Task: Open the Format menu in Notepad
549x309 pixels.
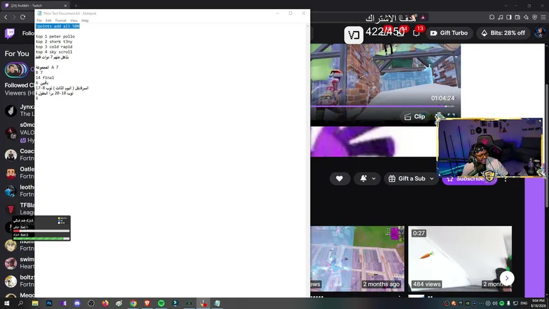Action: point(60,21)
